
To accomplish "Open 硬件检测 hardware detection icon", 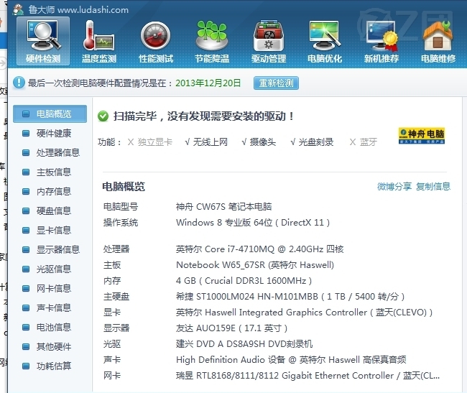I will 43,41.
